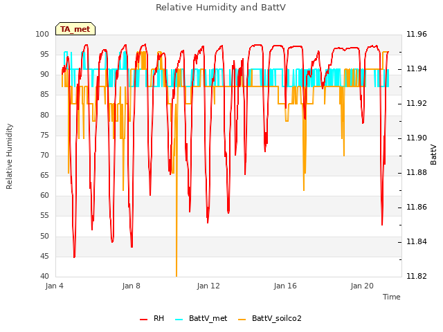
Task: Click the red RH legend color marker
Action: 143,320
